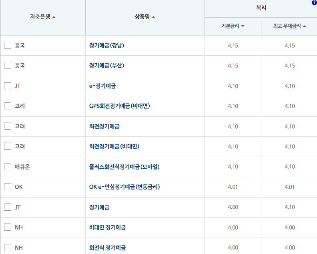This screenshot has width=317, height=254.
Task: Check the OK bank row checkbox
Action: 8,187
